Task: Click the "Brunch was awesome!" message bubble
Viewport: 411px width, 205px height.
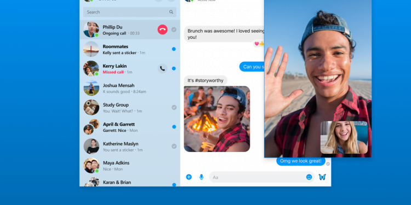Action: coord(224,34)
